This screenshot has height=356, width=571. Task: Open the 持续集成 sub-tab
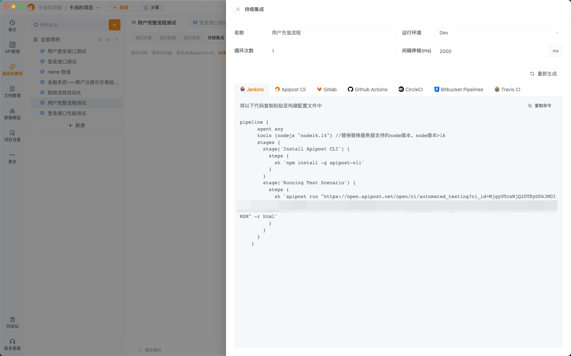tap(216, 38)
